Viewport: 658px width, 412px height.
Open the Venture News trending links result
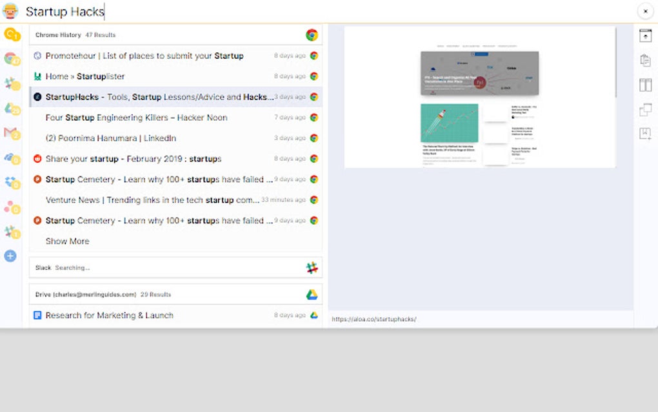click(x=176, y=200)
